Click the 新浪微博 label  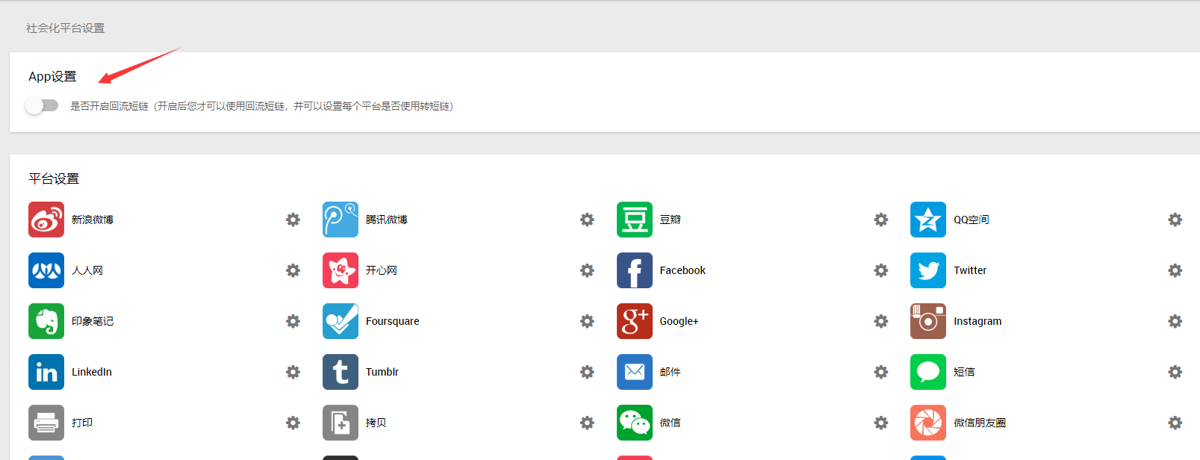(x=93, y=220)
